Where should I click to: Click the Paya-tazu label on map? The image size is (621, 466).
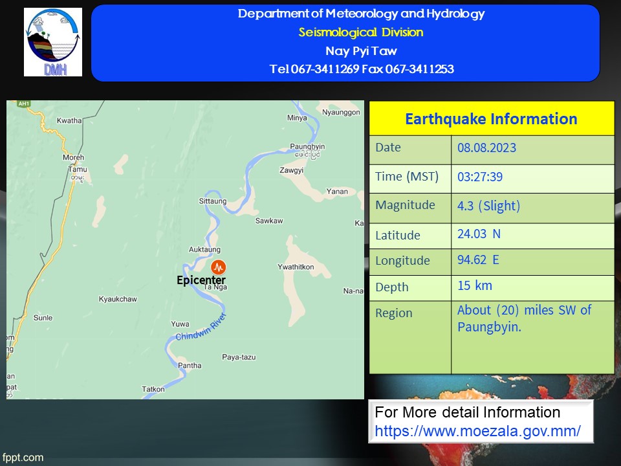(x=239, y=357)
